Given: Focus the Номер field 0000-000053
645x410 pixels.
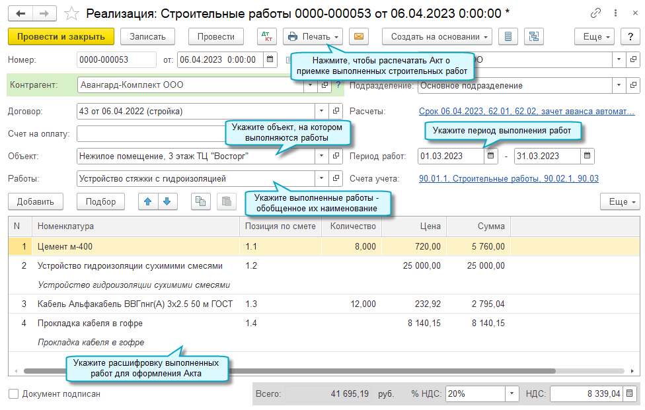Looking at the screenshot, I should pyautogui.click(x=116, y=59).
